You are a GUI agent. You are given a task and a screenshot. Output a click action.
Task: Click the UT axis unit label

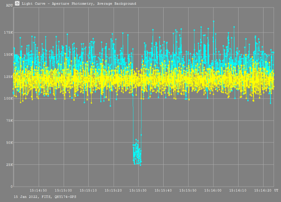pos(276,190)
